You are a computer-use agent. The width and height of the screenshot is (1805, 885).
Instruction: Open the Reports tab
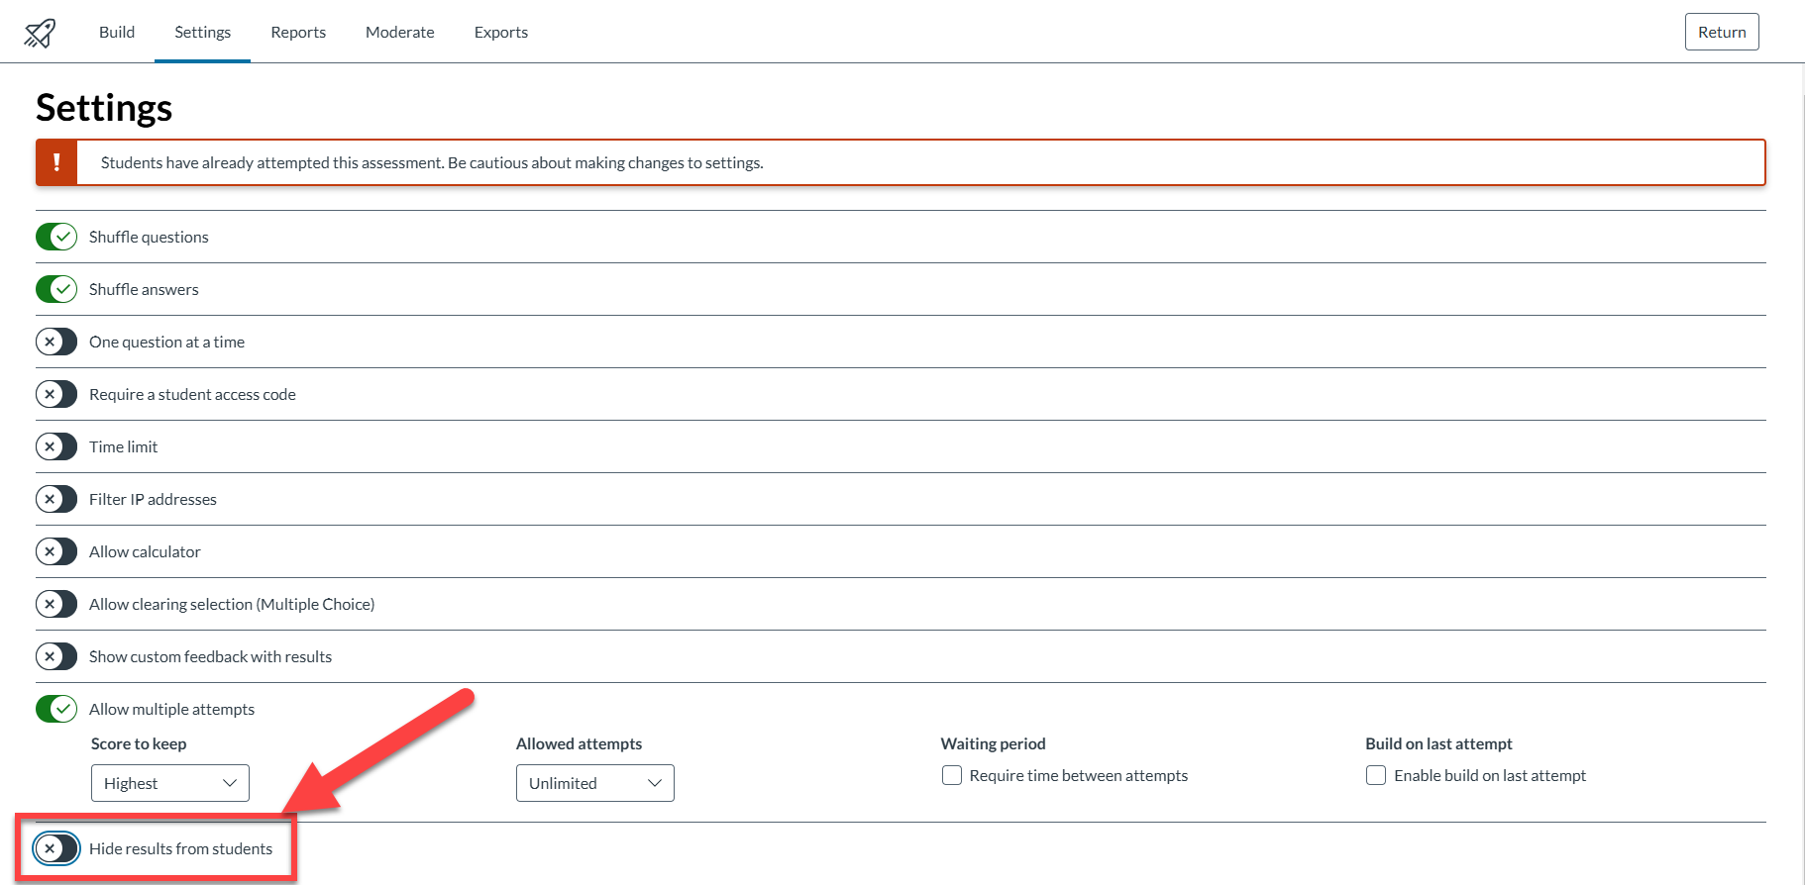298,32
